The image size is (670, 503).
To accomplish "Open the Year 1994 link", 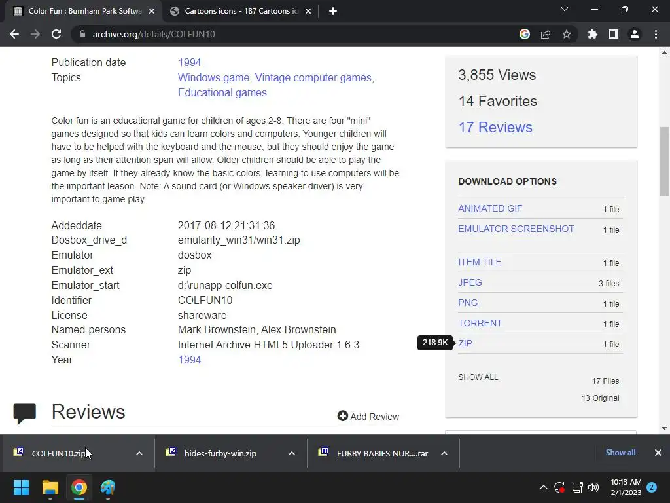I will click(x=189, y=360).
